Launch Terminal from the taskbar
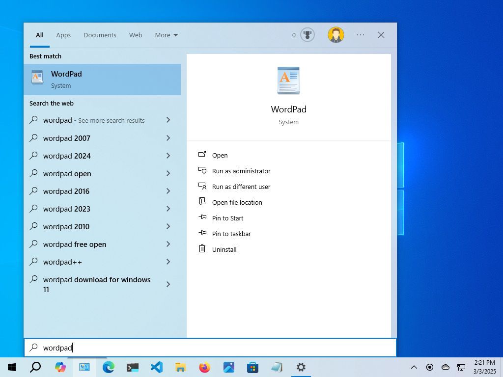 click(132, 367)
